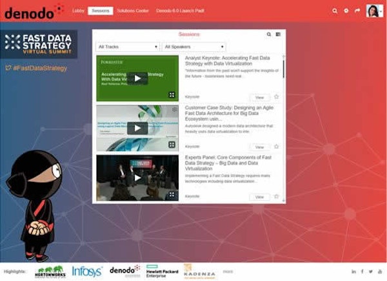Open the Solutions Center tab
Image resolution: width=387 pixels, height=281 pixels.
coord(133,11)
